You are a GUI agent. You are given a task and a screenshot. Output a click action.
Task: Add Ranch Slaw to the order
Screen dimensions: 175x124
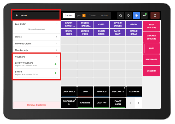click(118, 32)
